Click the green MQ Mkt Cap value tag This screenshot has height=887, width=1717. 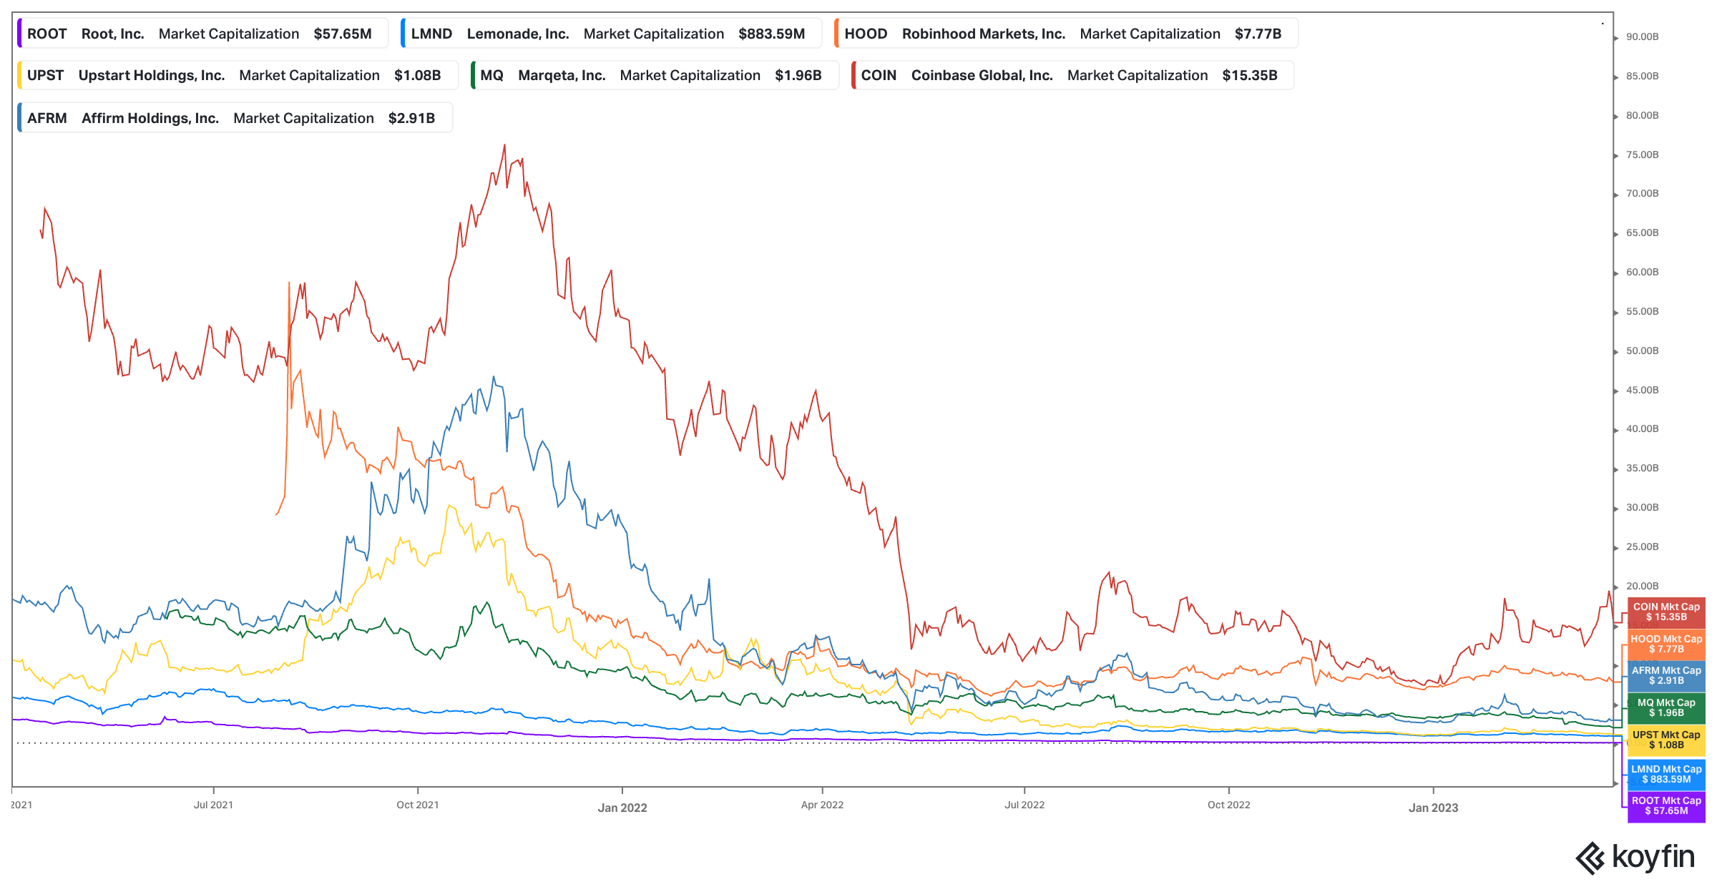1665,707
